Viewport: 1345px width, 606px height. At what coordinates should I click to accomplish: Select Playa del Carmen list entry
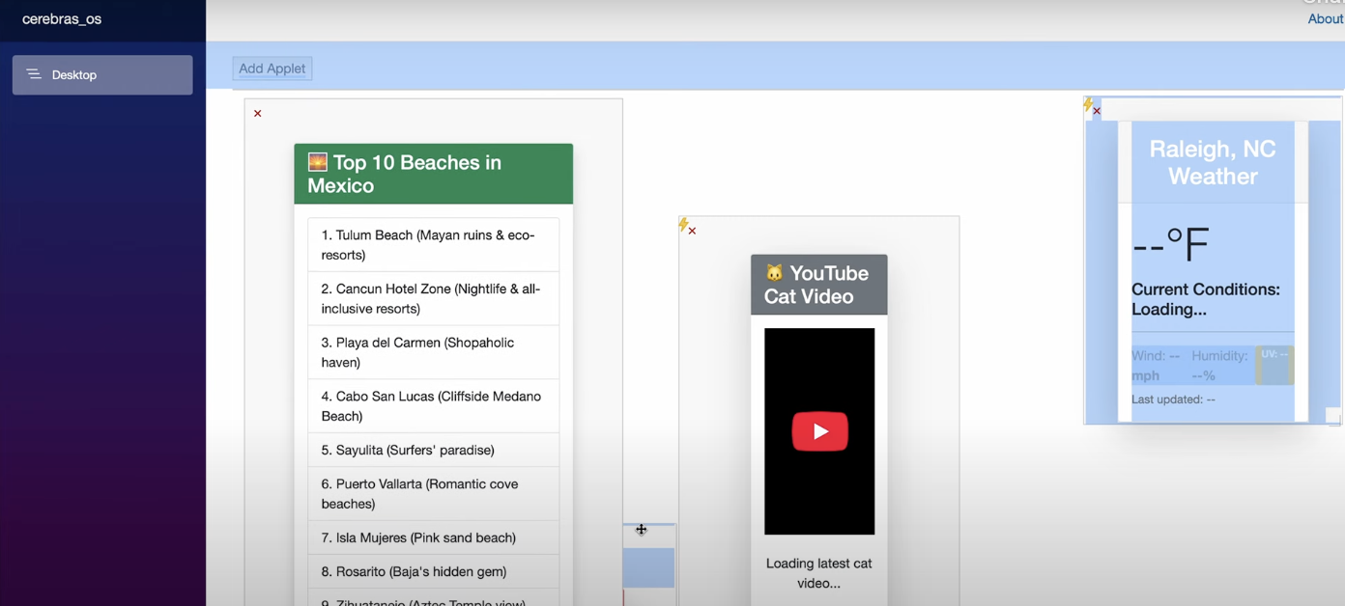433,352
